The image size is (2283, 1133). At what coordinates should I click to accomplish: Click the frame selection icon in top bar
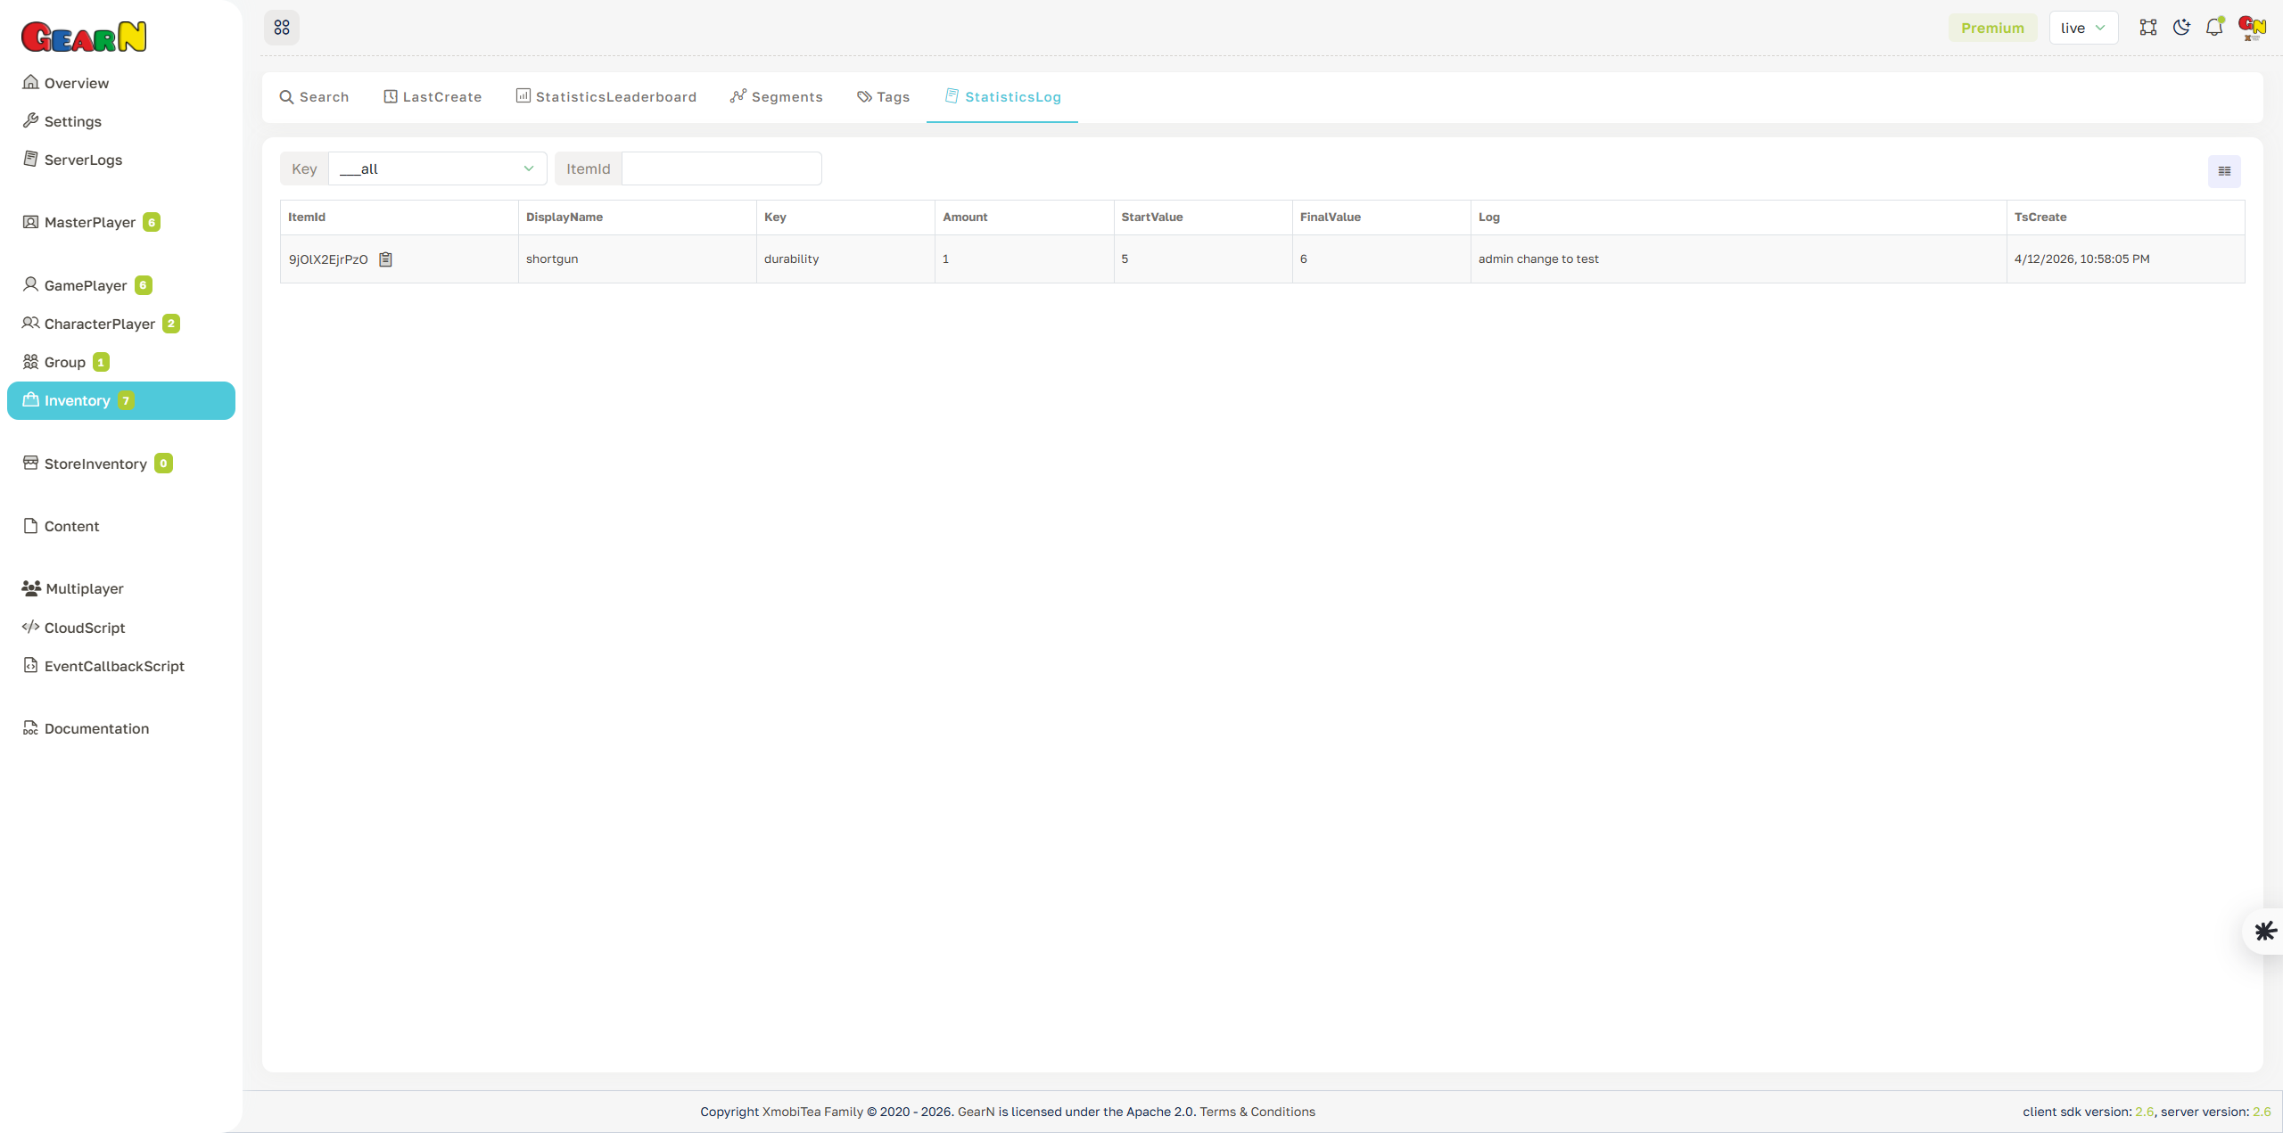[2147, 28]
